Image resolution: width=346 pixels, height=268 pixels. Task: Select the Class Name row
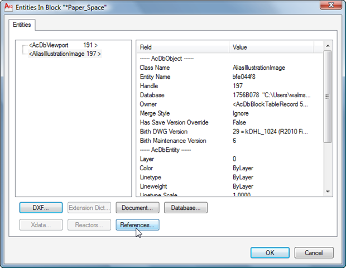pos(229,68)
